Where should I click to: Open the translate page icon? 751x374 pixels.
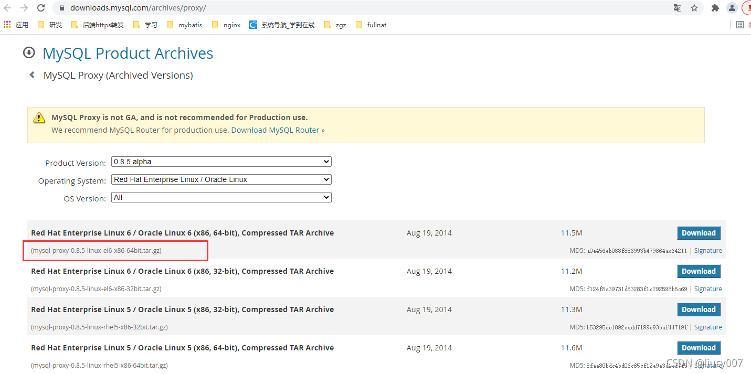678,8
